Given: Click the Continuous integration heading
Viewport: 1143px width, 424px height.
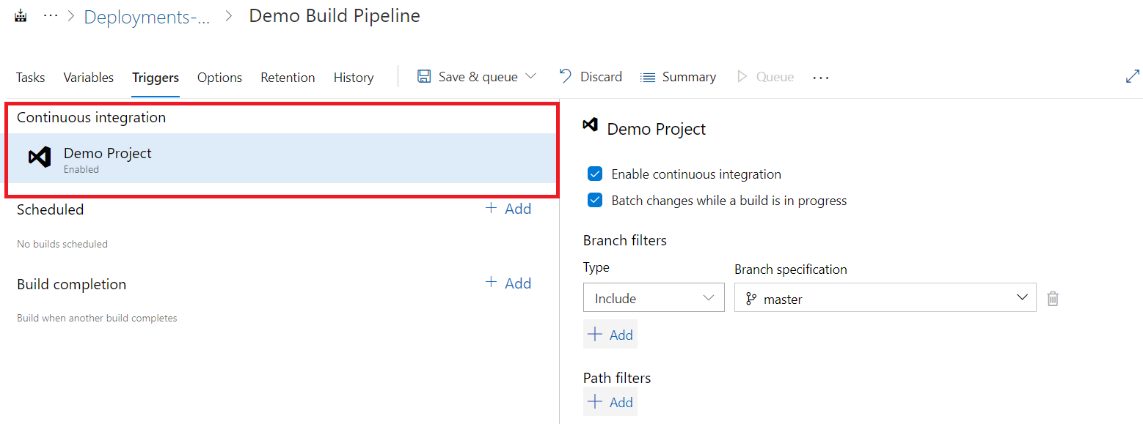Looking at the screenshot, I should (x=92, y=117).
